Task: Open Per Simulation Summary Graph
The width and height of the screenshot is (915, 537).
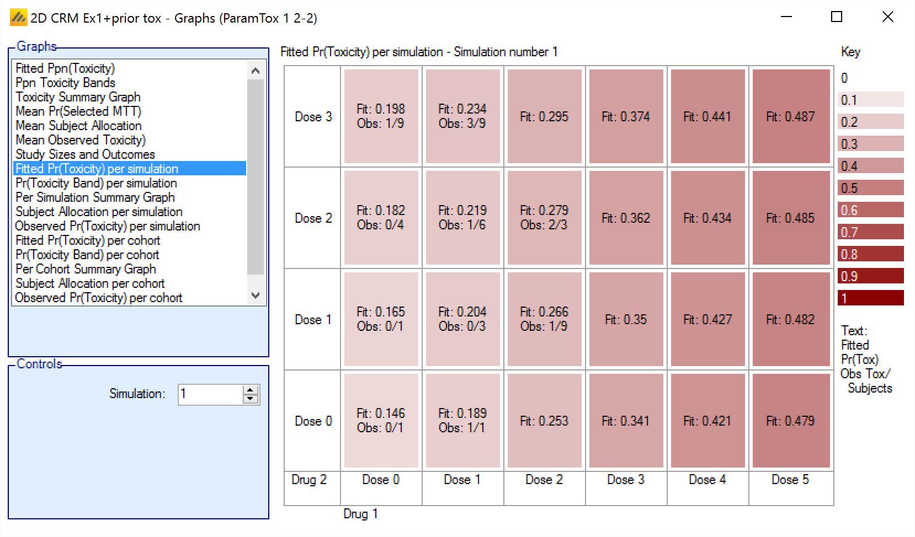Action: pos(95,197)
